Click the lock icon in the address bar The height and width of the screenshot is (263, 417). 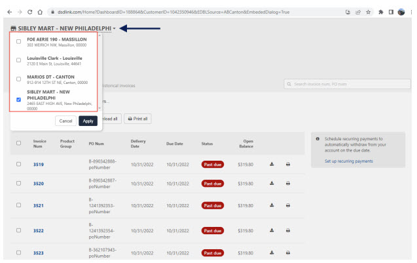coord(52,12)
